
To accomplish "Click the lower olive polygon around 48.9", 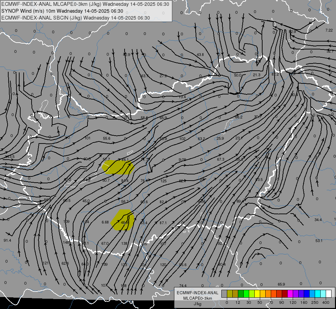I will (123, 220).
